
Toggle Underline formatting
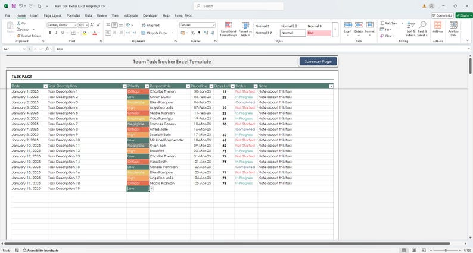click(x=63, y=33)
